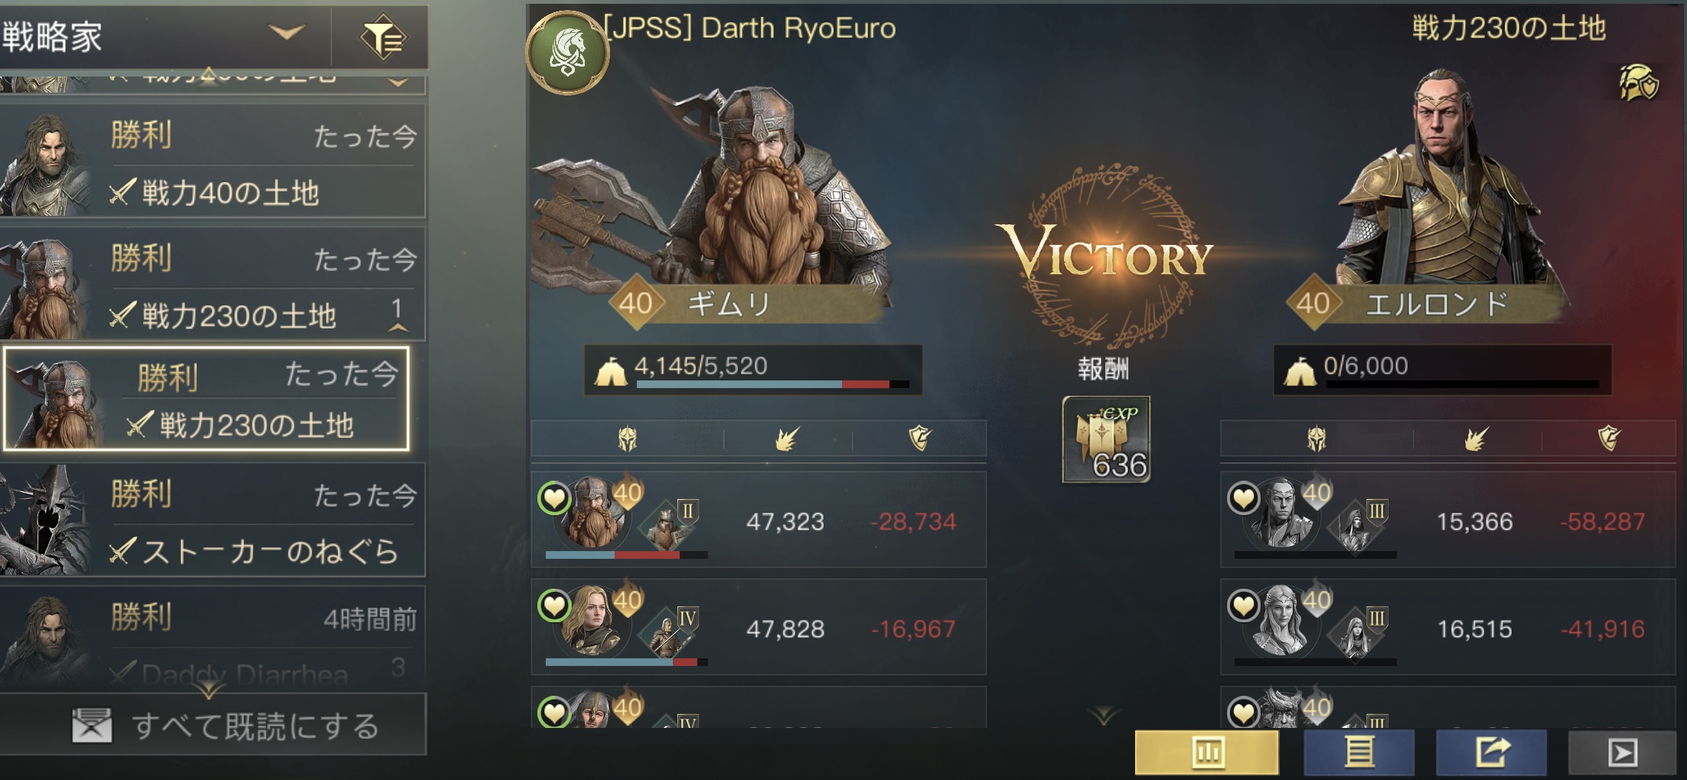Click Gimli's troop count bar 4,145/5,520

point(753,370)
